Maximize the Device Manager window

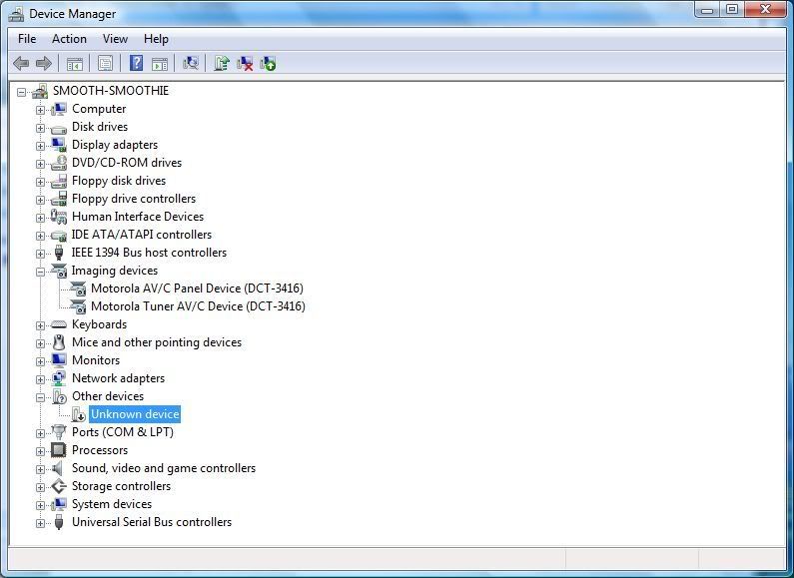point(732,10)
